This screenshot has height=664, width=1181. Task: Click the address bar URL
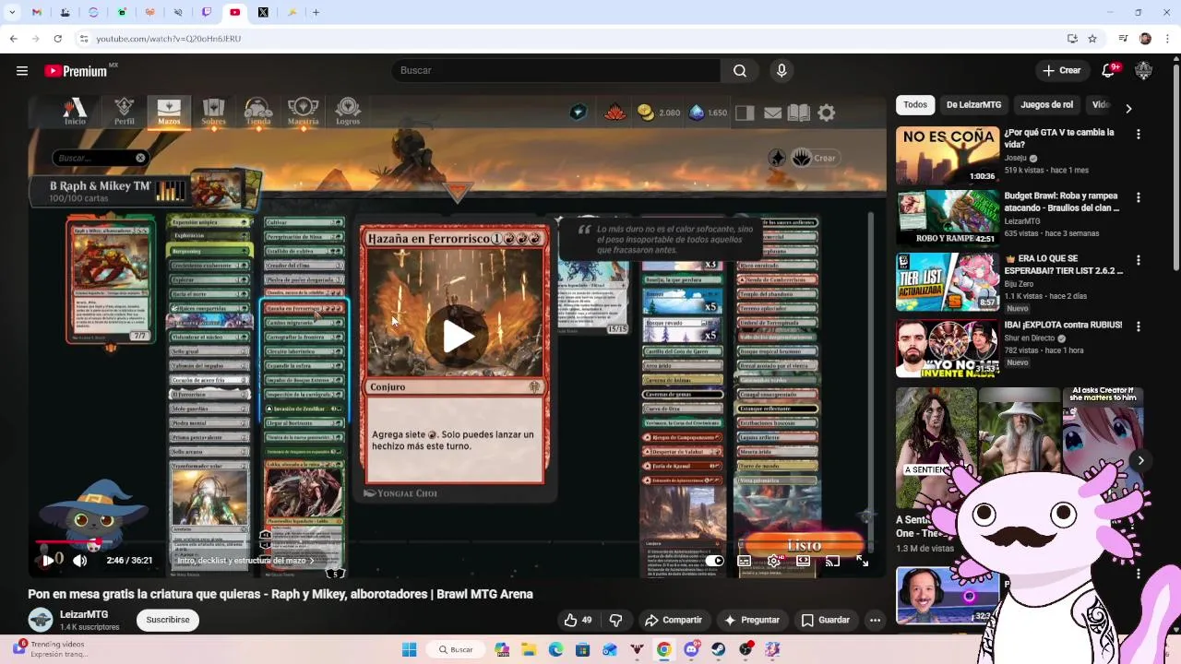tap(169, 39)
